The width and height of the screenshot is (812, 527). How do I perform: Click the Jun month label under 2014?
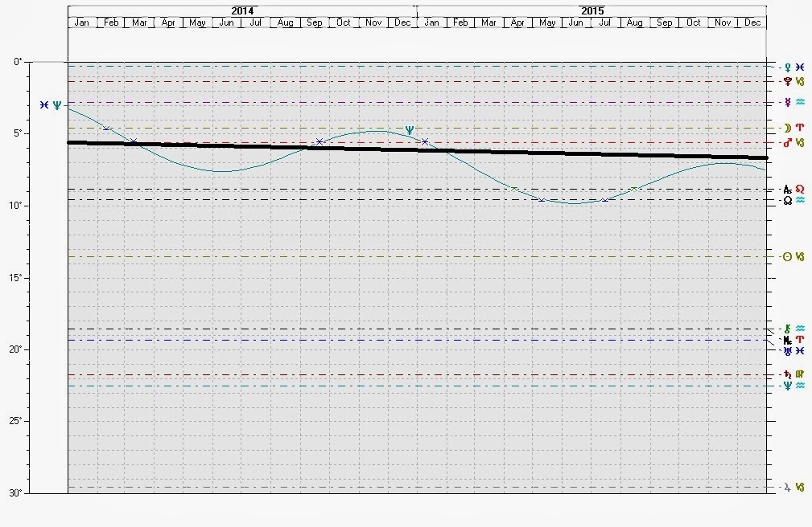(x=227, y=22)
